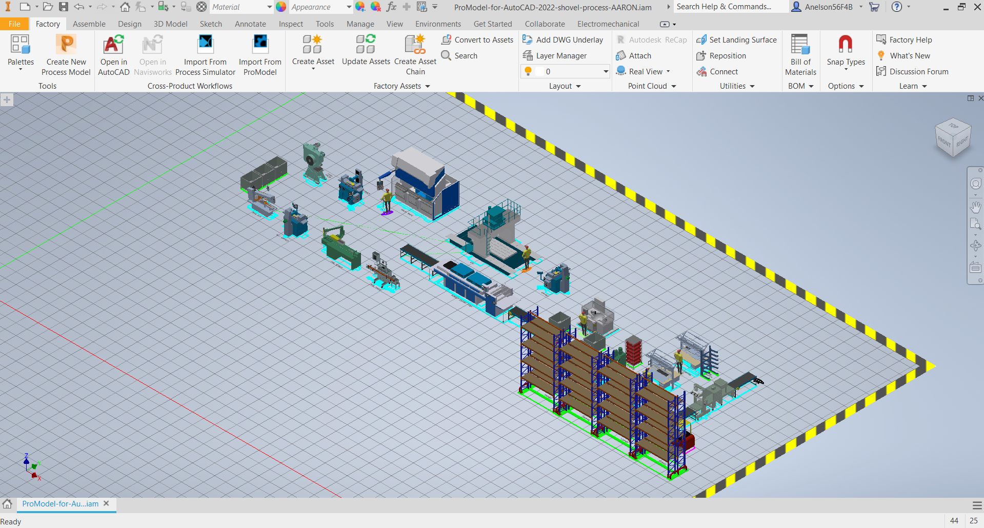Select the Pan hand tool
This screenshot has width=984, height=528.
tap(975, 207)
